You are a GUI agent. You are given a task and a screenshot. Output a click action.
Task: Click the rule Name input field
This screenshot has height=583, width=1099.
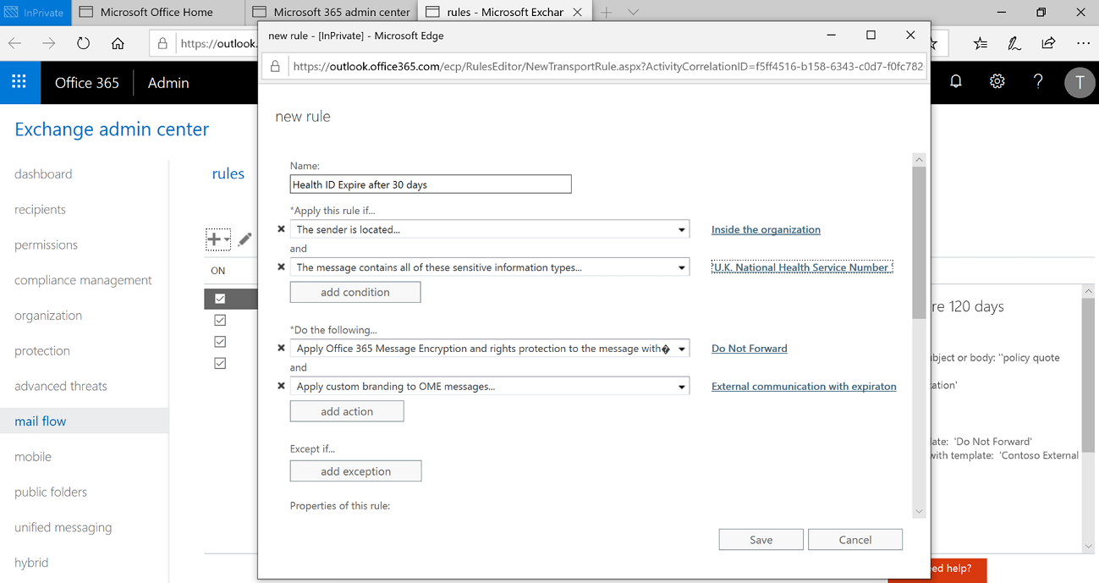click(x=430, y=184)
